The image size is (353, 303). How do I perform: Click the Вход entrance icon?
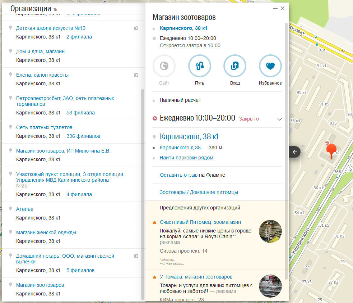(x=234, y=66)
